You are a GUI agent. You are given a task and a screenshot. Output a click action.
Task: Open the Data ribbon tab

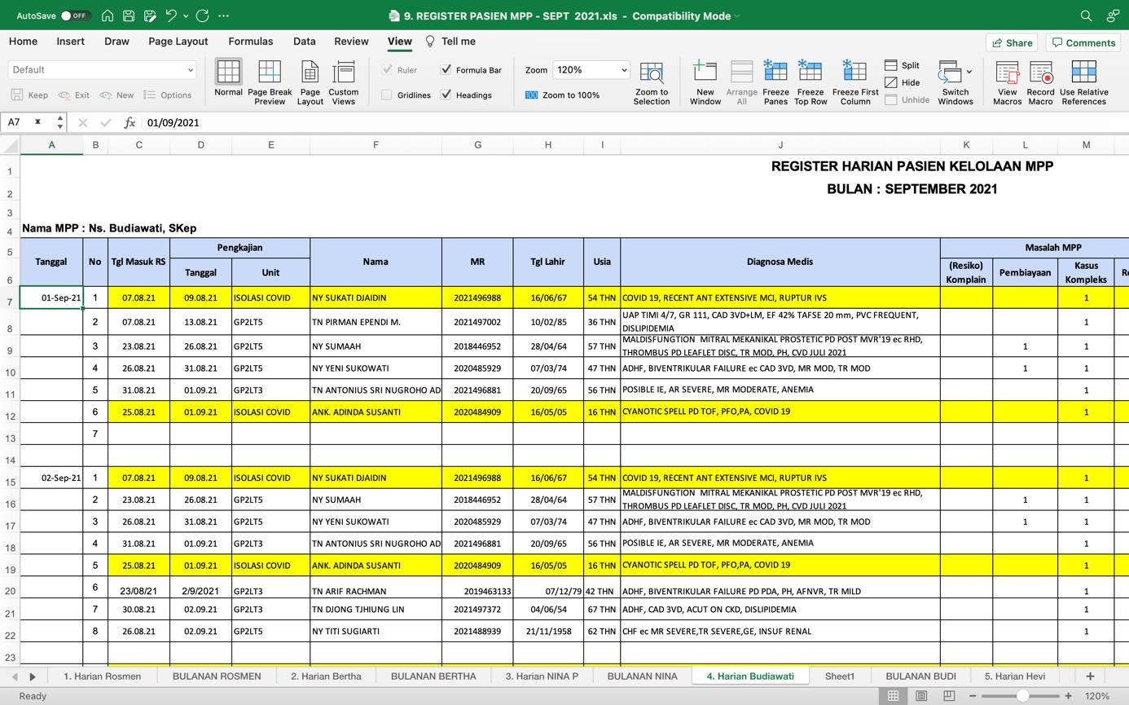click(305, 42)
